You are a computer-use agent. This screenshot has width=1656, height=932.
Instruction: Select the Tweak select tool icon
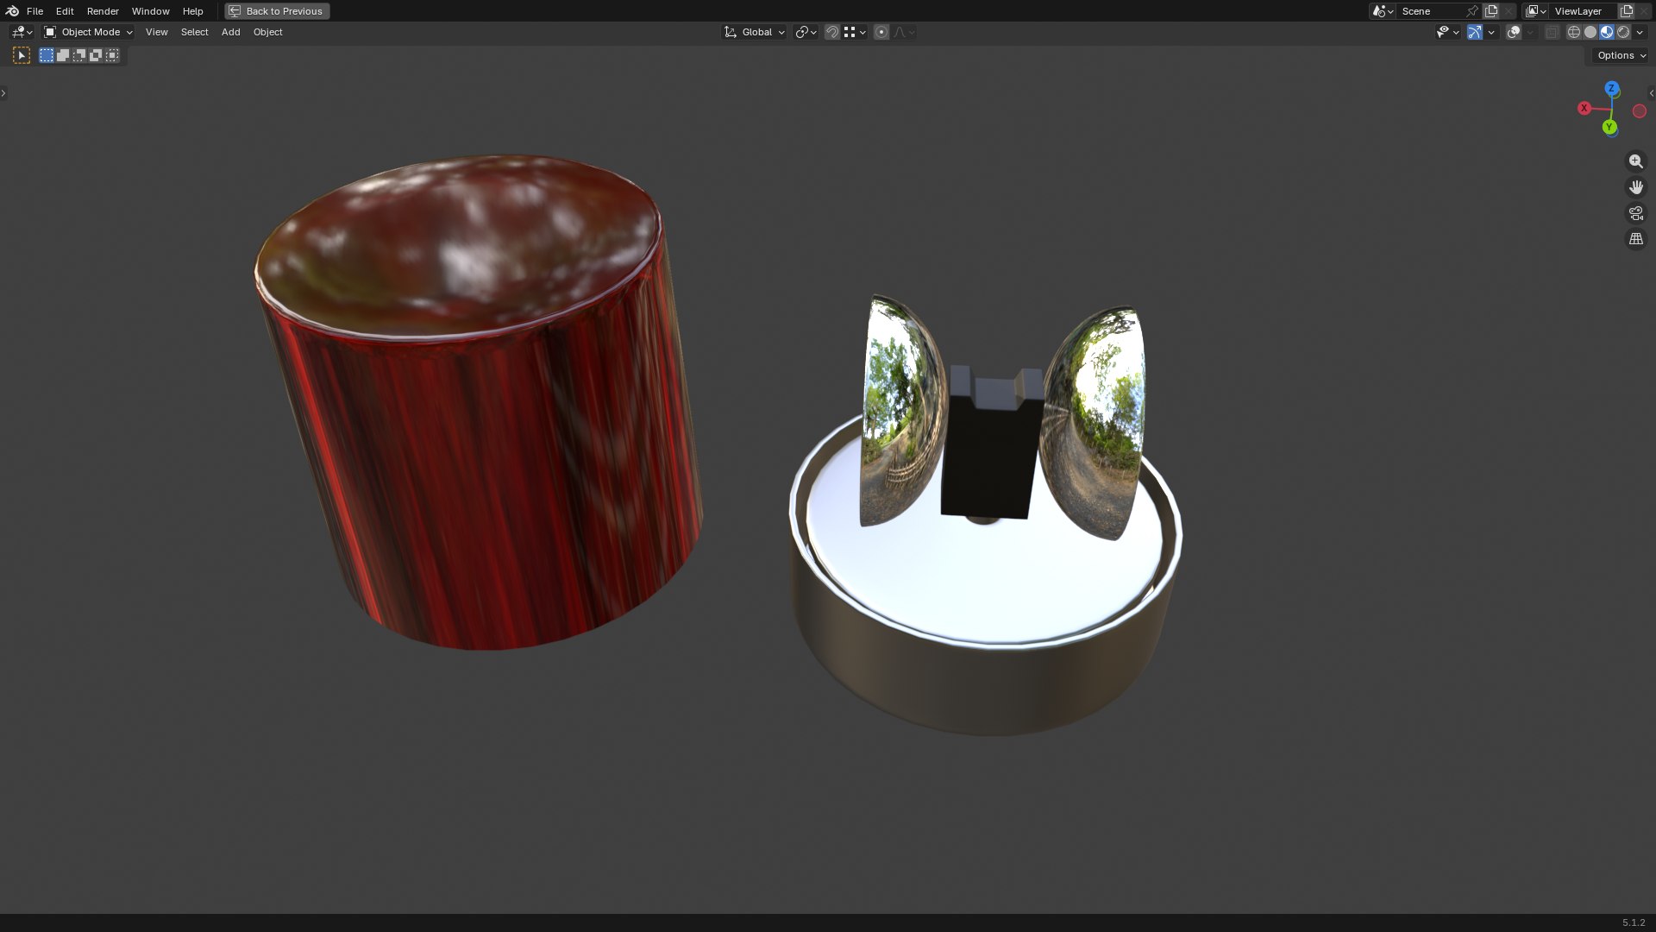pos(22,55)
